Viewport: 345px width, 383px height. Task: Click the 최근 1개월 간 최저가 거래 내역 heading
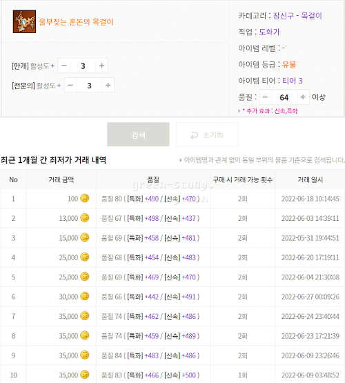click(x=53, y=160)
